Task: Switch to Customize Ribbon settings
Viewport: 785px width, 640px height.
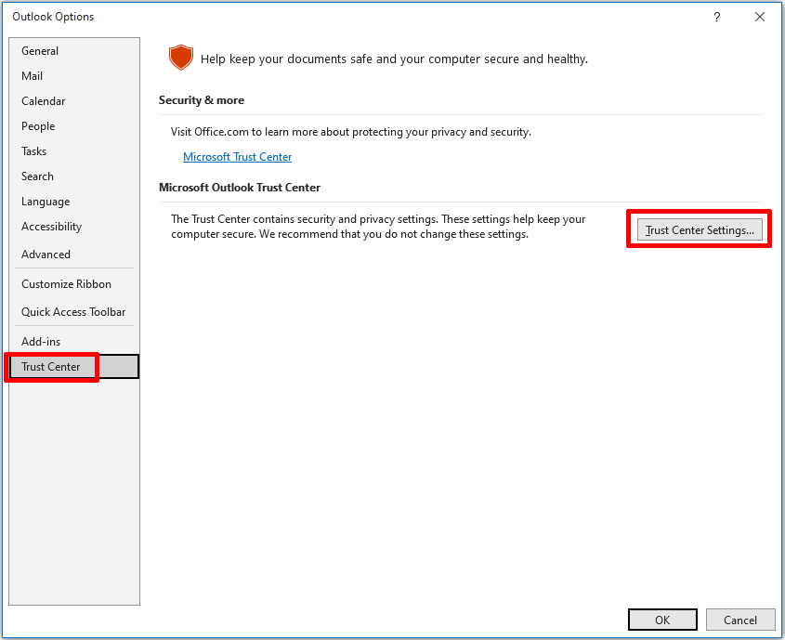Action: pyautogui.click(x=66, y=284)
